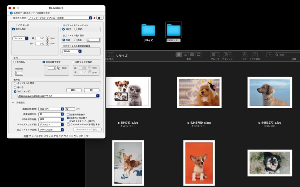Switch Finder to icon view
The image size is (300, 187).
point(179,55)
